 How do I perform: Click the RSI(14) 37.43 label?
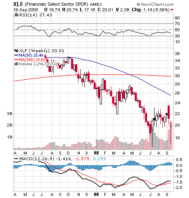click(36, 15)
